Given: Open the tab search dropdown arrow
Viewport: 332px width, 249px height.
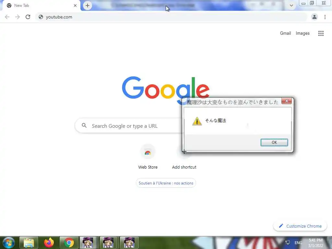Looking at the screenshot, I should pos(291,6).
